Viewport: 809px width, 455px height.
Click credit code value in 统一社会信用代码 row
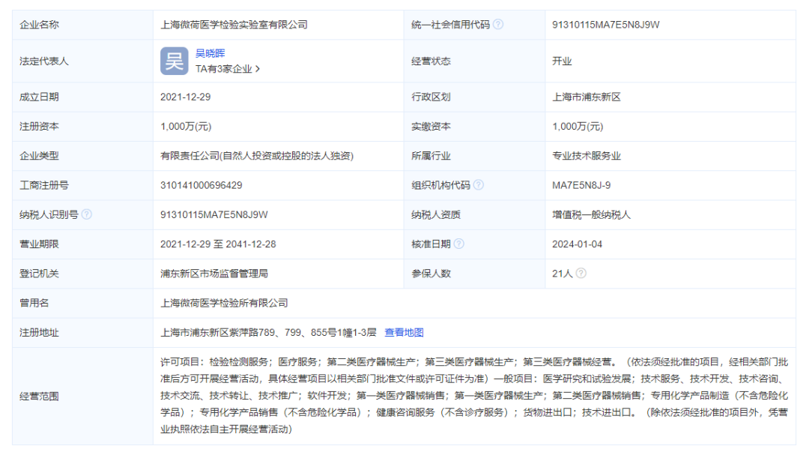click(605, 25)
